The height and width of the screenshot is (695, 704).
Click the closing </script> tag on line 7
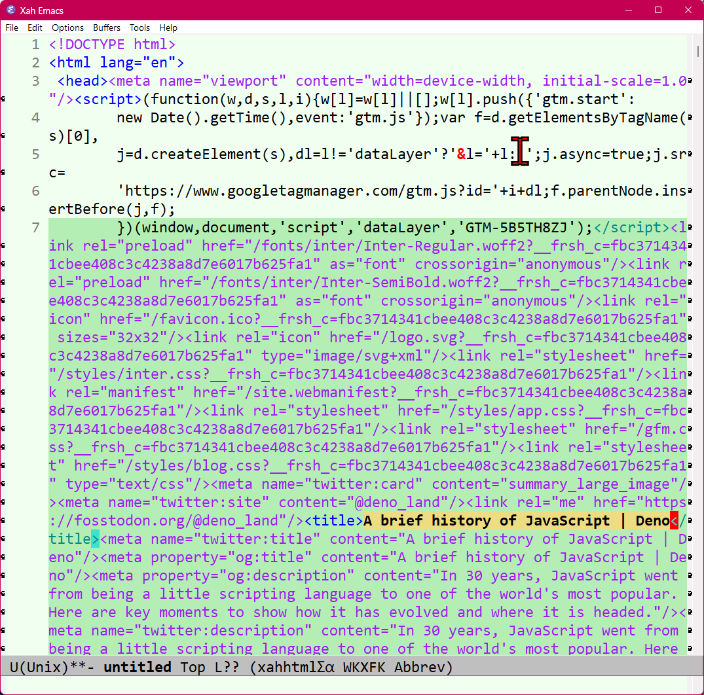632,228
